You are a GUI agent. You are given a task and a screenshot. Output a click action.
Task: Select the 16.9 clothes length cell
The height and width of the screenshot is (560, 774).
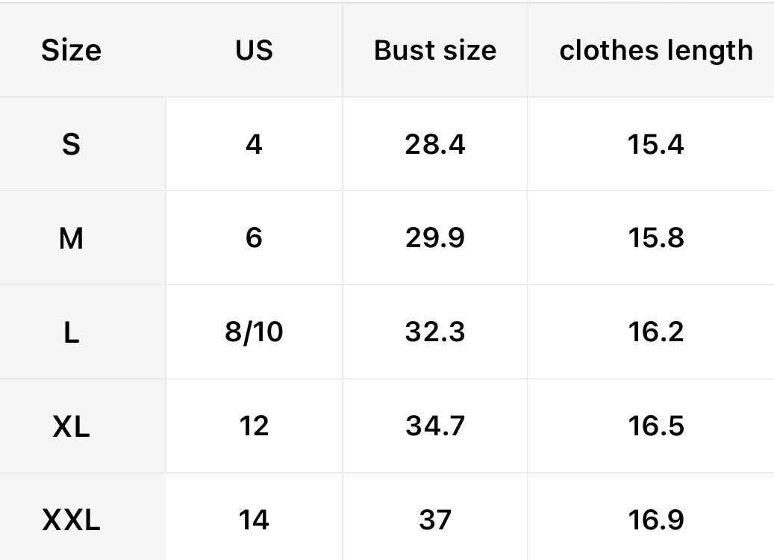(x=655, y=520)
